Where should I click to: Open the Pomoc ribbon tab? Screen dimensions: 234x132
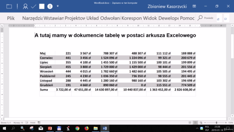[187, 18]
